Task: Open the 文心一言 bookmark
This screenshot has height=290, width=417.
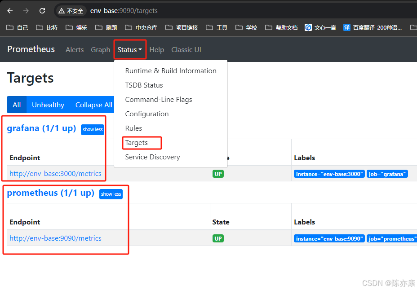Action: point(320,28)
